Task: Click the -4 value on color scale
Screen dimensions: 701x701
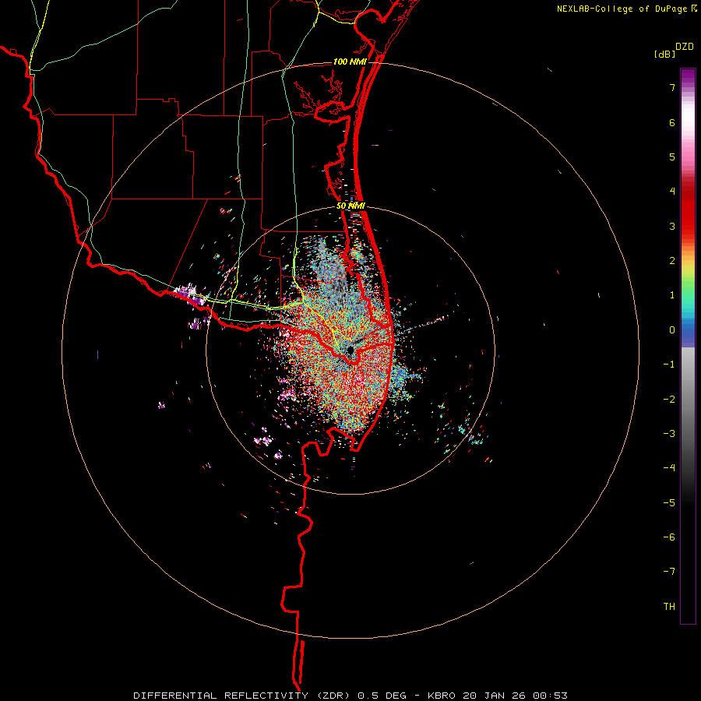Action: pyautogui.click(x=669, y=468)
